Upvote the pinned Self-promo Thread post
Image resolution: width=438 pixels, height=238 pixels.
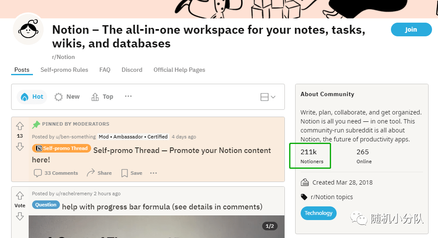click(x=20, y=126)
